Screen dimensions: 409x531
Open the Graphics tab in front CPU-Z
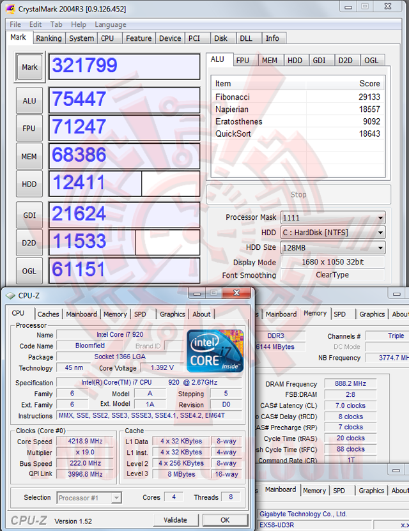tap(173, 314)
